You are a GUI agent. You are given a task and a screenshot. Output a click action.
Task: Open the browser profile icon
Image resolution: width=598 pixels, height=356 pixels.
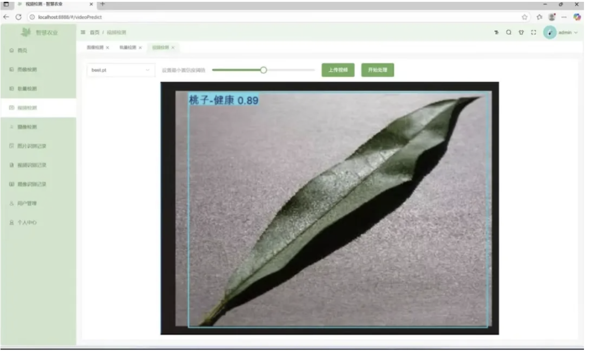(552, 17)
